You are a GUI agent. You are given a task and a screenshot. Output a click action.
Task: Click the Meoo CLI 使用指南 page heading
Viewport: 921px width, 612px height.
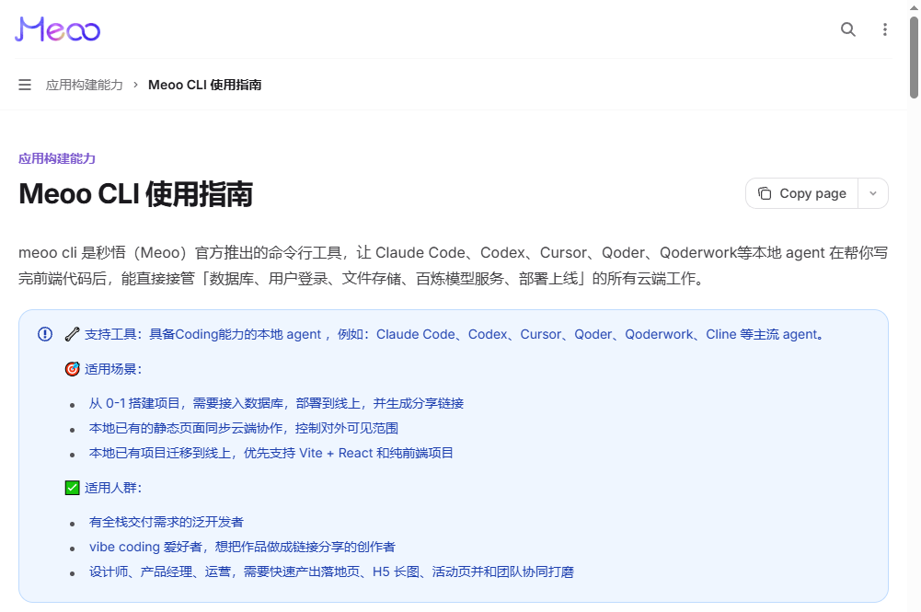[x=135, y=194]
